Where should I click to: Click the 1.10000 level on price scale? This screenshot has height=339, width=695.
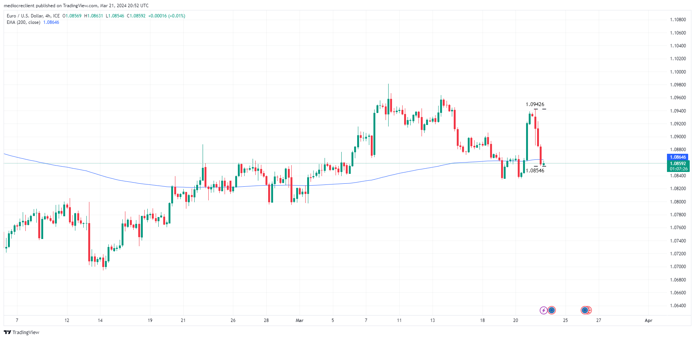[x=678, y=72]
